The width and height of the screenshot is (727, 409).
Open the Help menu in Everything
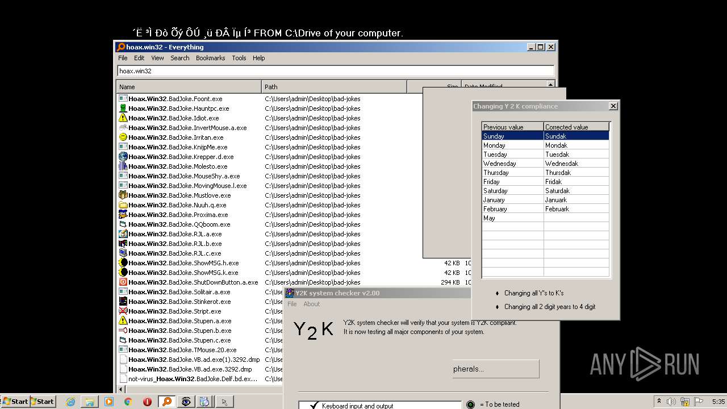[259, 58]
